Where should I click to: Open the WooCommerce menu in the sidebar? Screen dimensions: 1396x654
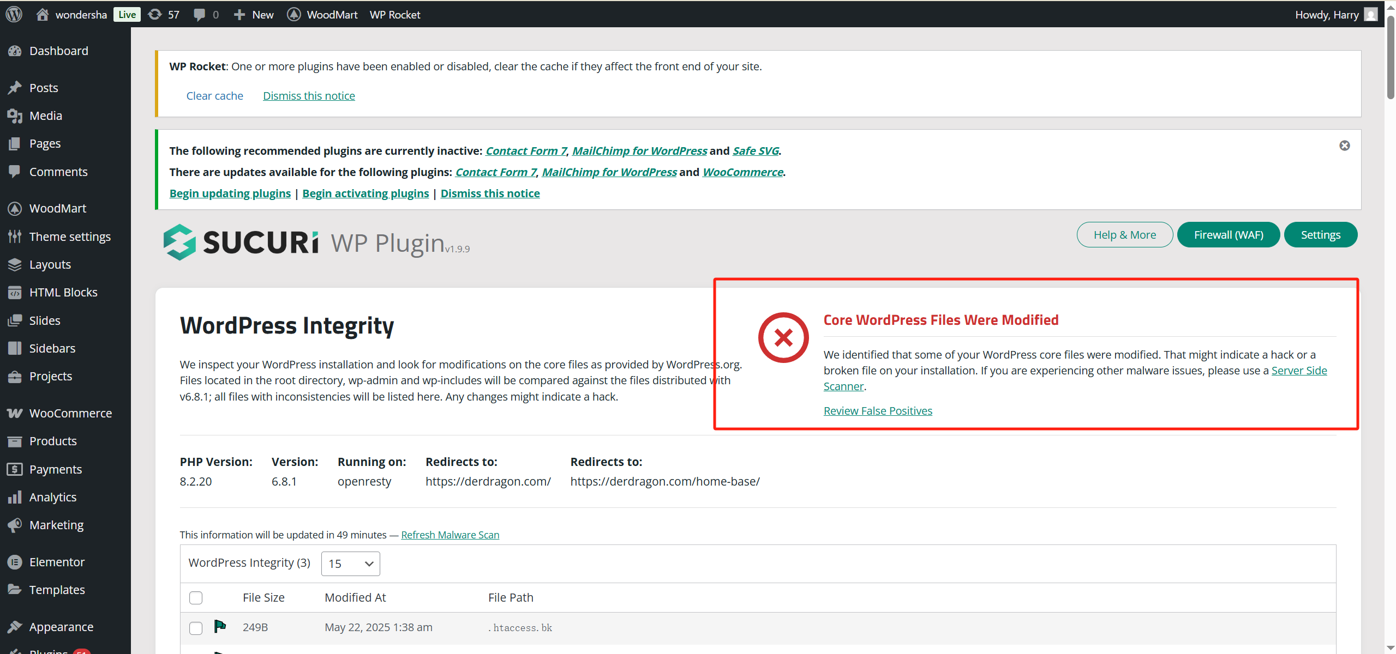(70, 413)
